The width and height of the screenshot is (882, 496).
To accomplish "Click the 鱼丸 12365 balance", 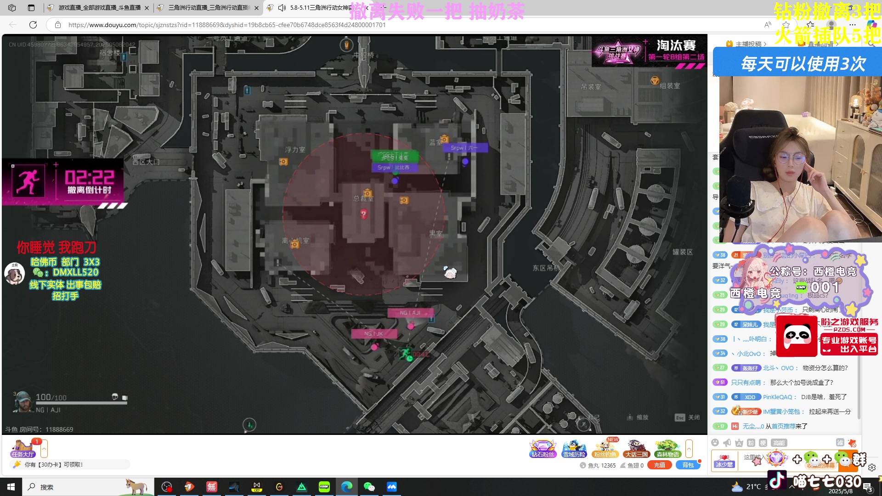I will [598, 465].
